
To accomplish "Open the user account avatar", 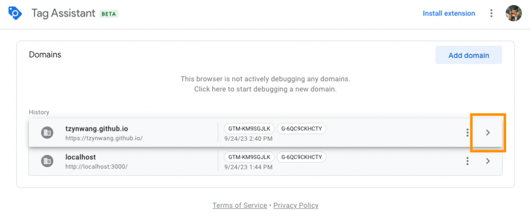I will (x=513, y=13).
